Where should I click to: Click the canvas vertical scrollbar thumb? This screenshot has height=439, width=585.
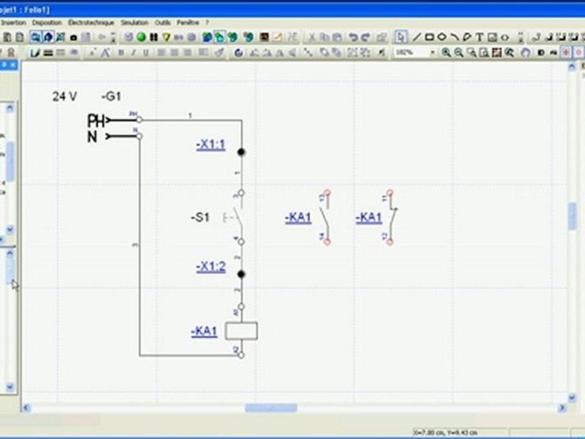[x=572, y=216]
